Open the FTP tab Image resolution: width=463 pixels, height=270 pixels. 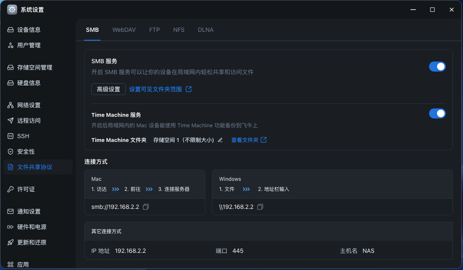155,30
